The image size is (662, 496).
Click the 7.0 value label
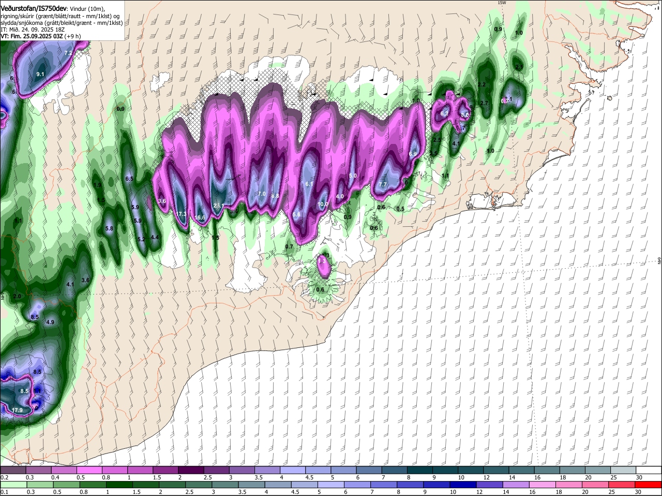pos(262,194)
